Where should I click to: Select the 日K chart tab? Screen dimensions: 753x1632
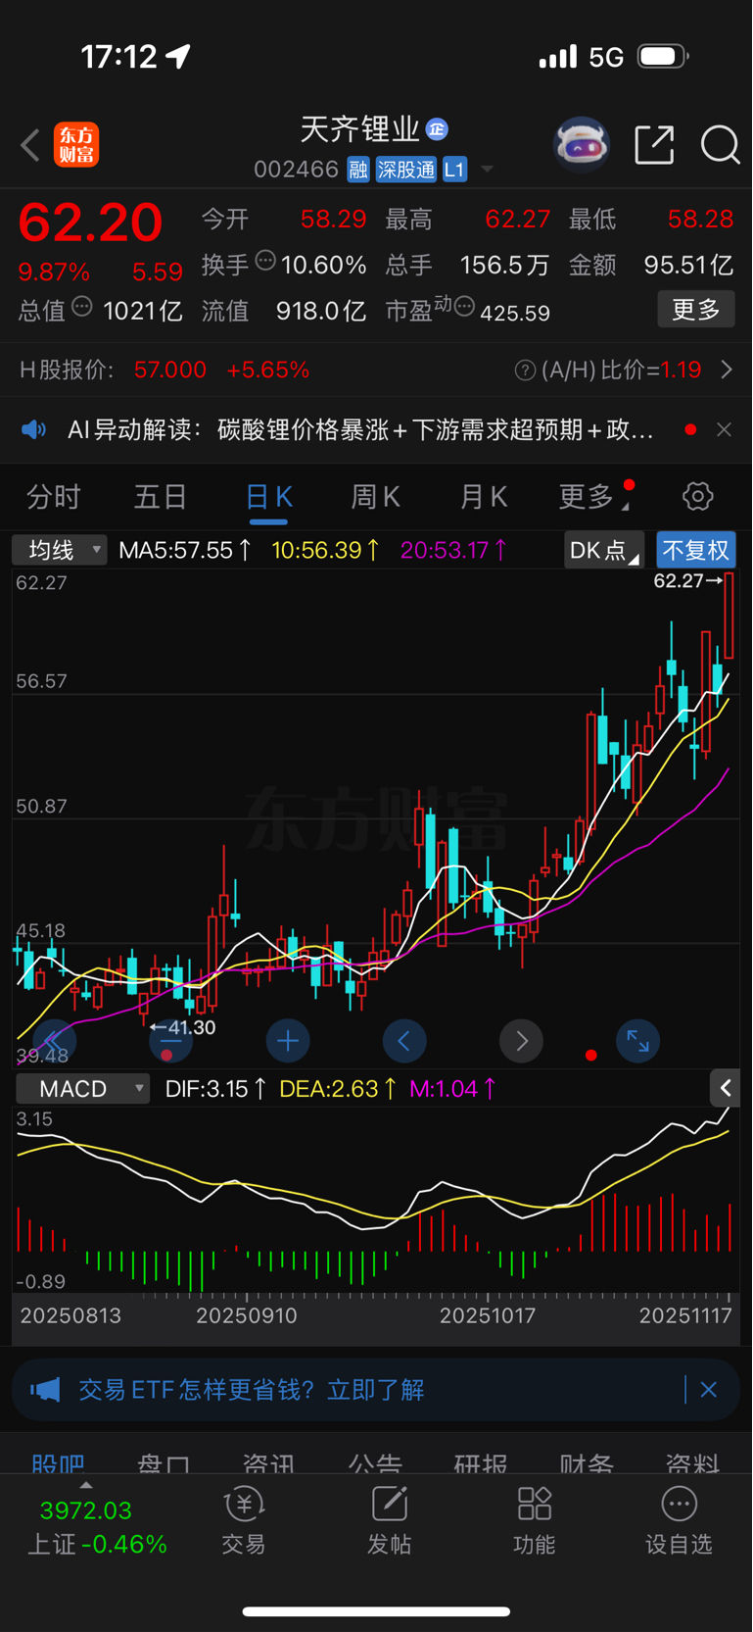point(269,497)
